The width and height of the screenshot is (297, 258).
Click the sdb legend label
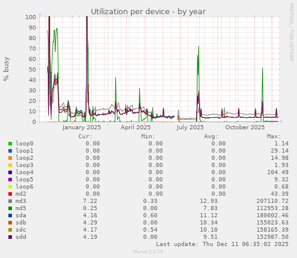21,223
